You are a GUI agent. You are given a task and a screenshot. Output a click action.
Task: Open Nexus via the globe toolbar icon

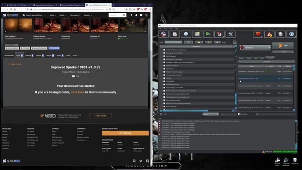click(x=186, y=34)
